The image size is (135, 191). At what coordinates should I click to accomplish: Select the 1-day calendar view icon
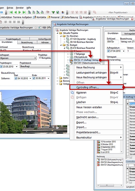[72, 12]
